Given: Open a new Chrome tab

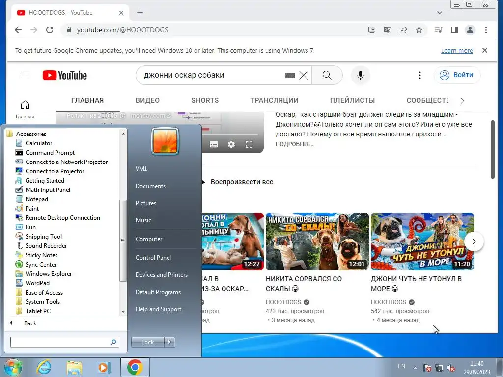Looking at the screenshot, I should [140, 13].
